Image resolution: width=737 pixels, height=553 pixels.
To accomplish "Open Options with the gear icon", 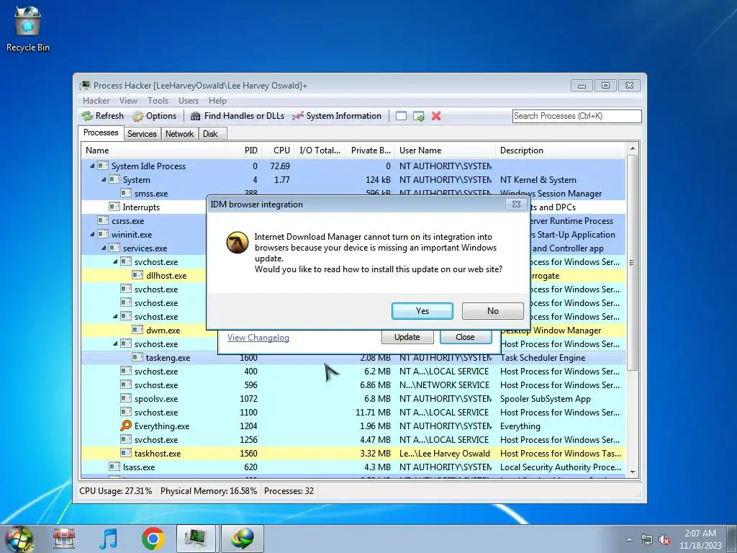I will coord(137,116).
